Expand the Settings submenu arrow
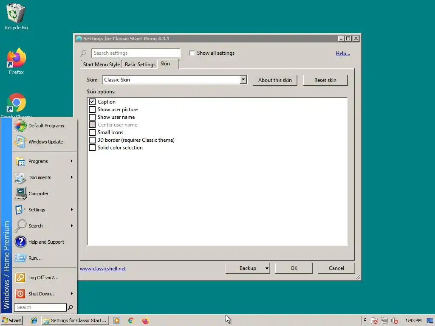This screenshot has height=326, width=435. point(71,210)
